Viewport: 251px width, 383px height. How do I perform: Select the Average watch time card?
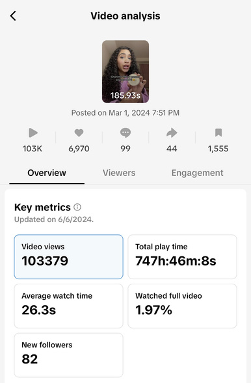click(68, 306)
